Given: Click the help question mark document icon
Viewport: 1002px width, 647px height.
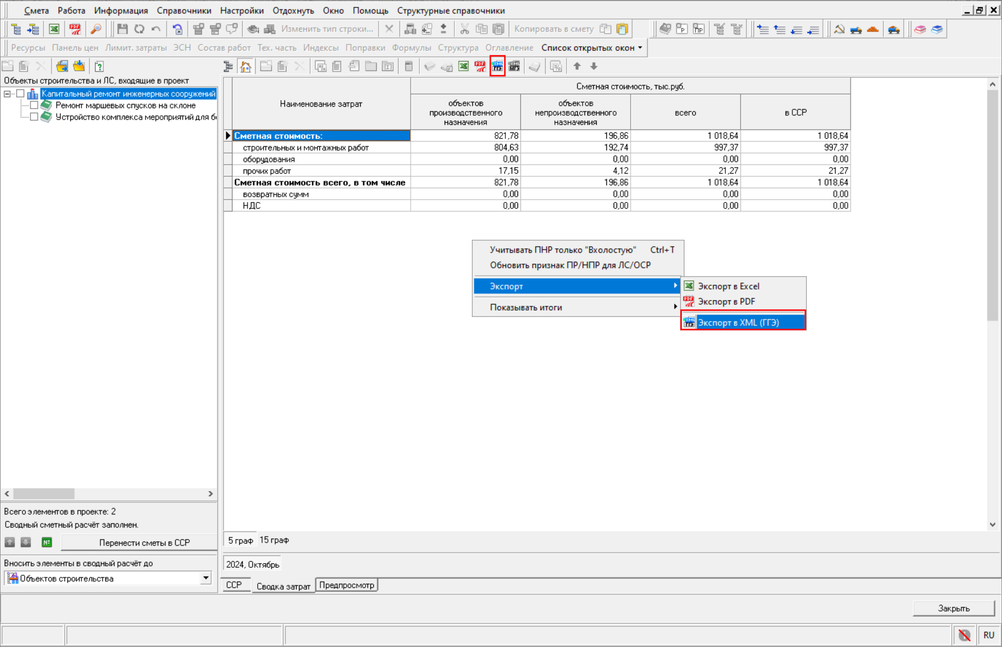Looking at the screenshot, I should (99, 66).
